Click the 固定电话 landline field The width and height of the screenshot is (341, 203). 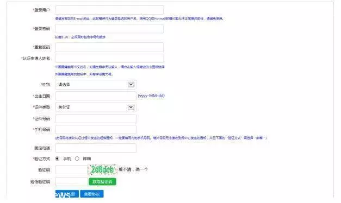(x=96, y=148)
